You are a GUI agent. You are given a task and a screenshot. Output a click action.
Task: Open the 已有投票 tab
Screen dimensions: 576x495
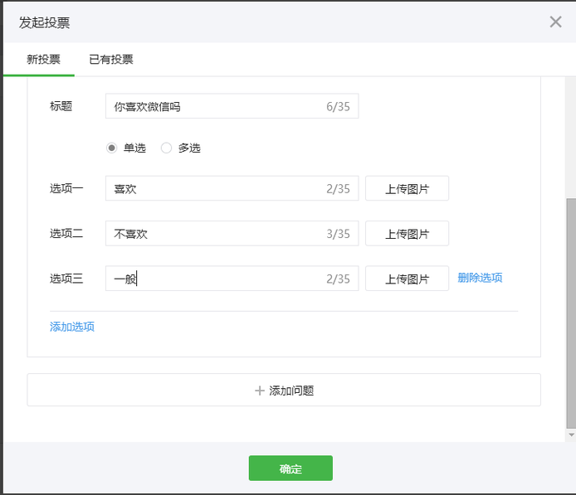(x=111, y=60)
